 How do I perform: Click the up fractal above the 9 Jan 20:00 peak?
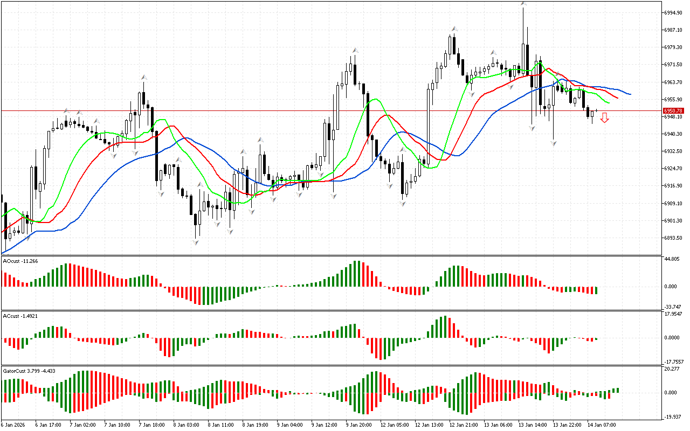coord(355,50)
